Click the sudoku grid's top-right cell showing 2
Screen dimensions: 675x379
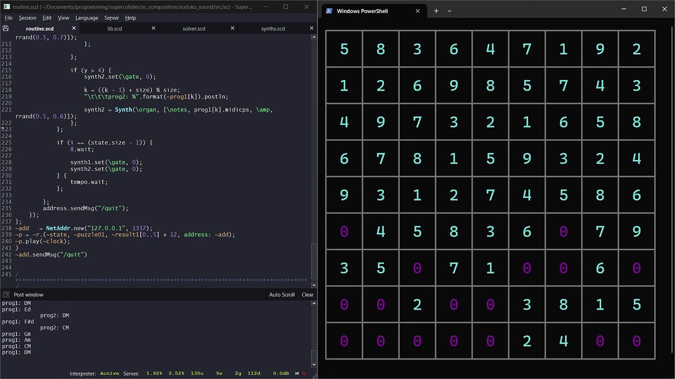click(x=637, y=49)
